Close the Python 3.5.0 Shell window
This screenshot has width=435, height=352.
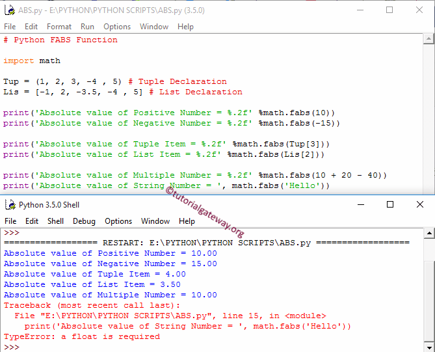(420, 205)
